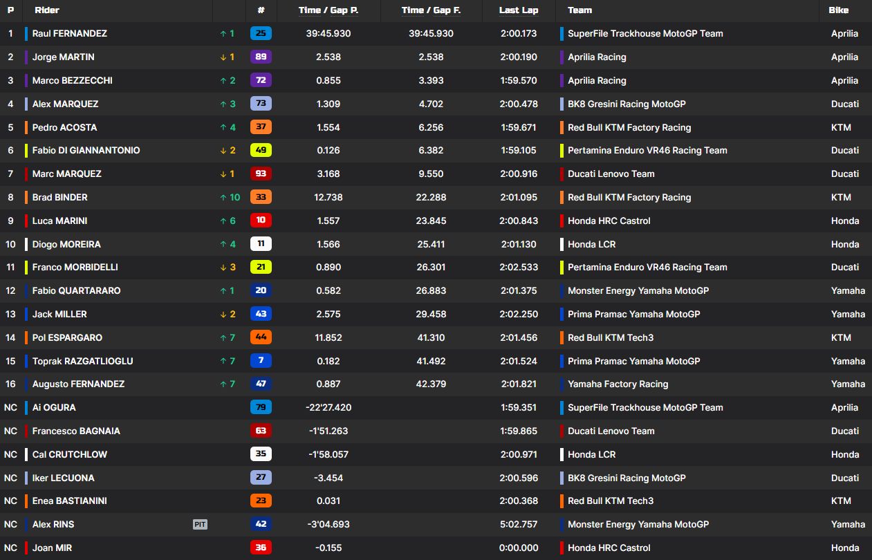Screen dimensions: 872x560
Task: Click the red 10 badge for Luca Marini
Action: [x=261, y=221]
